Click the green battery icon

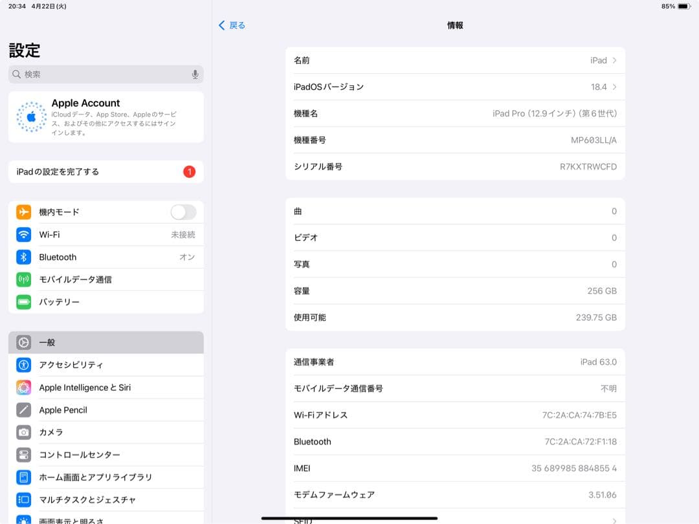pos(24,301)
